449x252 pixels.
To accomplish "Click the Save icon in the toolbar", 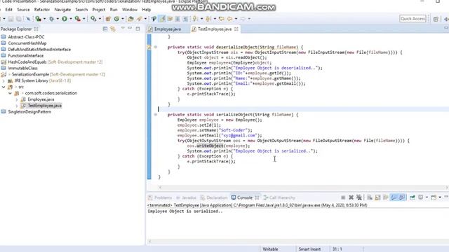I will 11,19.
